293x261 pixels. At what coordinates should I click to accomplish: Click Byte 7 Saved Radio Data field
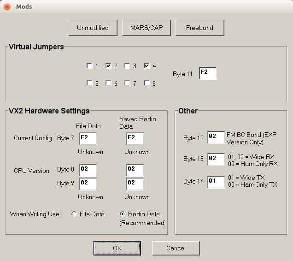(x=135, y=139)
